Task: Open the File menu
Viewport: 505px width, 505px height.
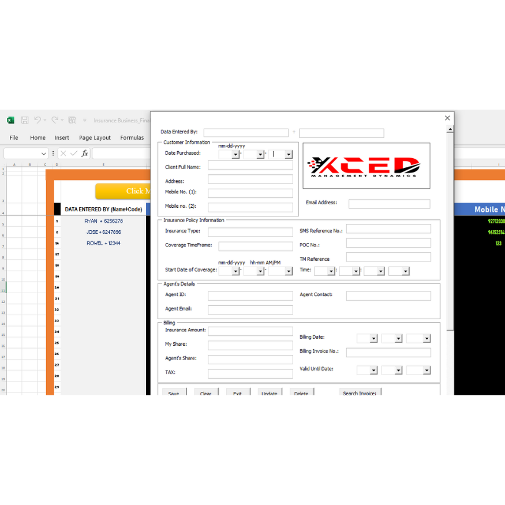Action: point(13,137)
